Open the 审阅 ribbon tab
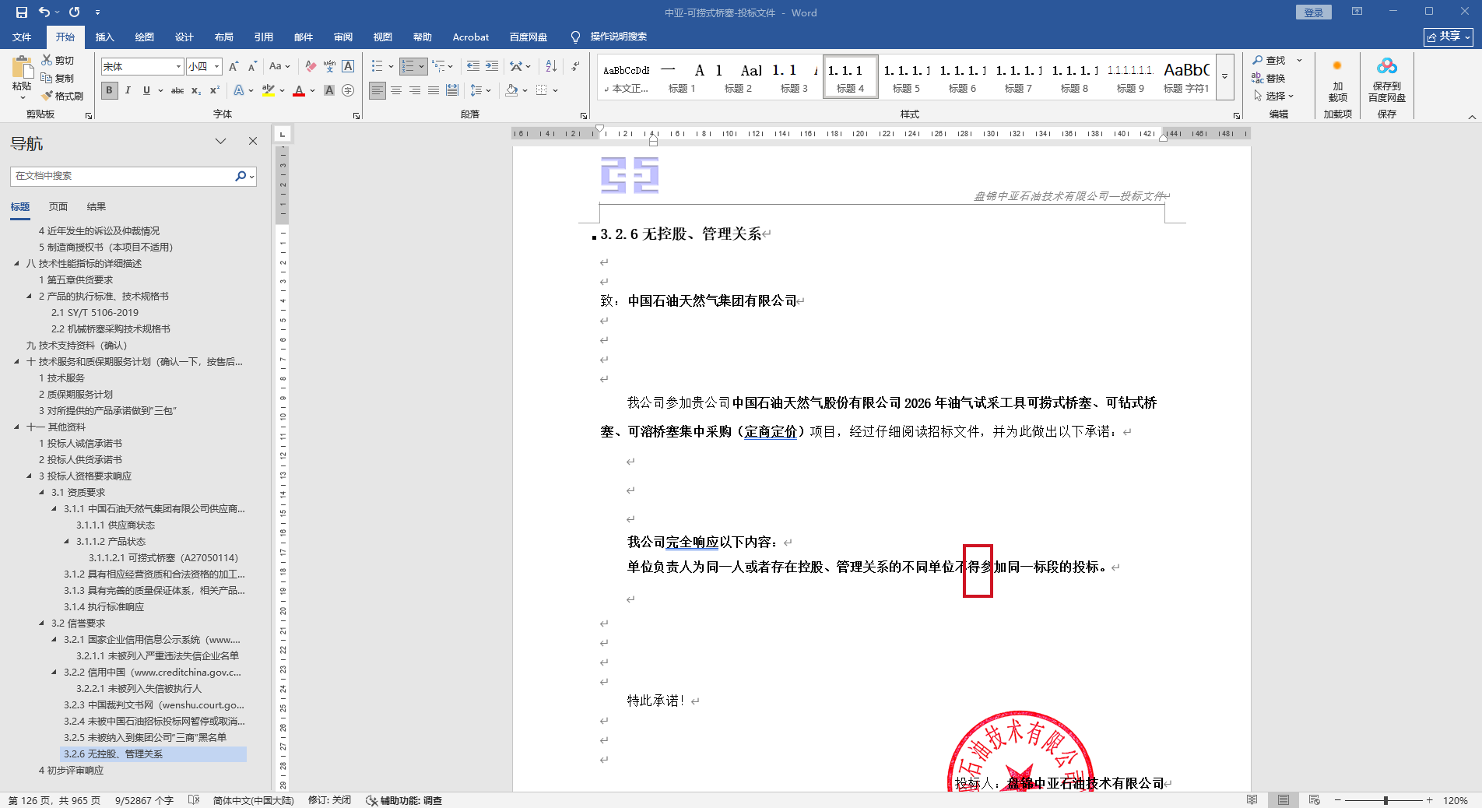This screenshot has height=808, width=1482. 343,37
